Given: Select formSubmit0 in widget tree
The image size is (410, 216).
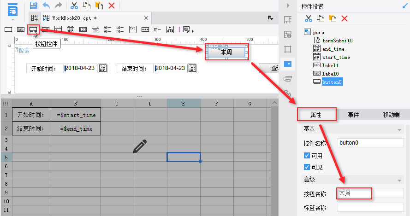Looking at the screenshot, I should (x=337, y=41).
